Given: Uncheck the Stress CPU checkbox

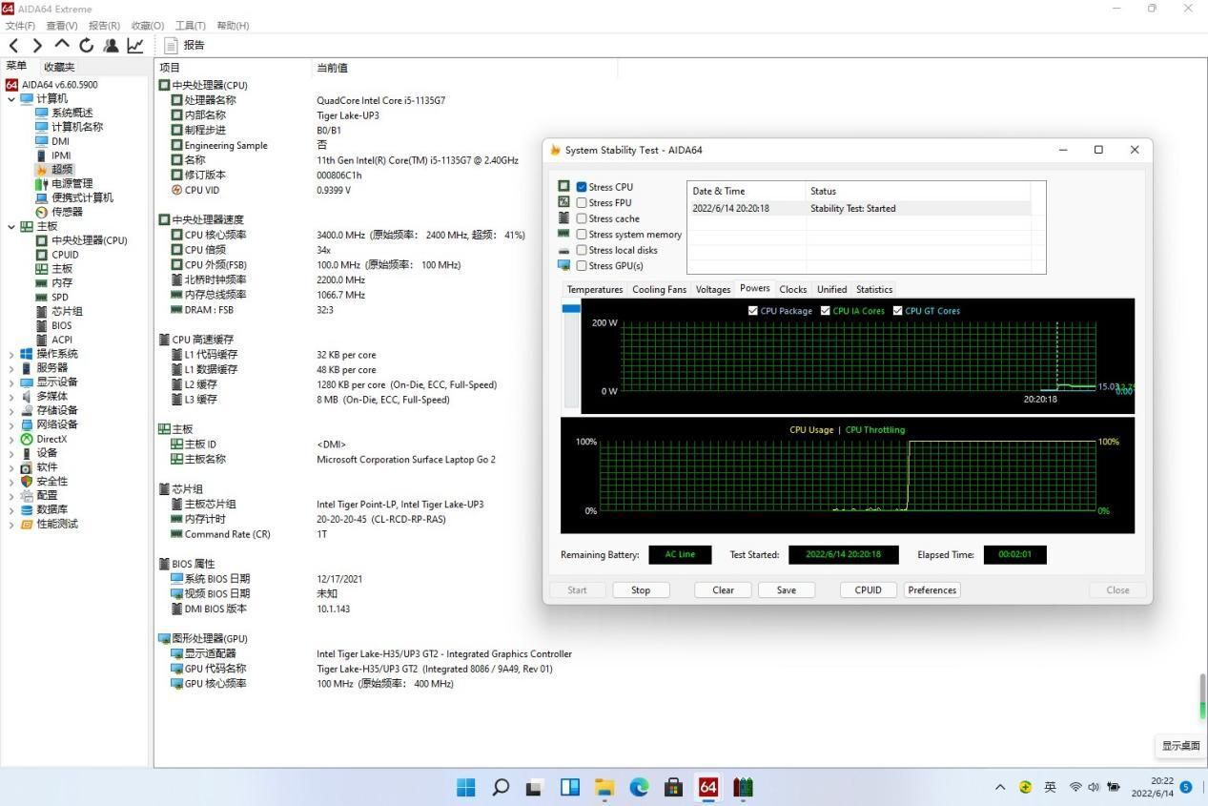Looking at the screenshot, I should click(582, 187).
